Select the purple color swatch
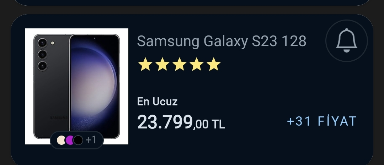This screenshot has height=165, width=384. [x=70, y=140]
